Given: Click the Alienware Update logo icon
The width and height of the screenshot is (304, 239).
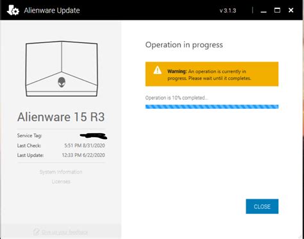Looking at the screenshot, I should [x=13, y=10].
